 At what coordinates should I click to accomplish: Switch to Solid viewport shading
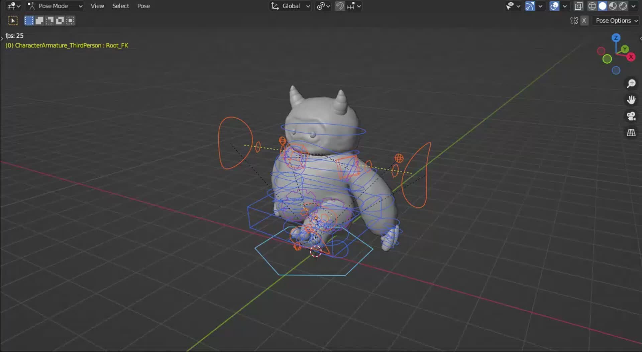click(x=603, y=6)
